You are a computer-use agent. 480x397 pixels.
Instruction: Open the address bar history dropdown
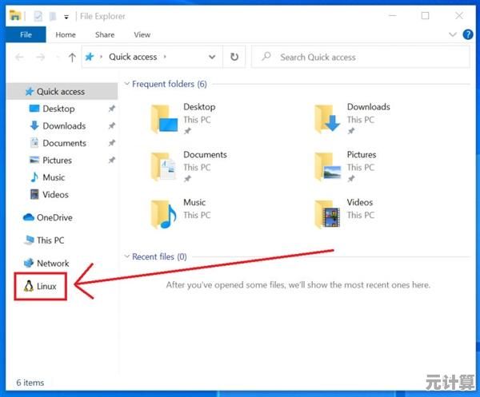point(212,58)
